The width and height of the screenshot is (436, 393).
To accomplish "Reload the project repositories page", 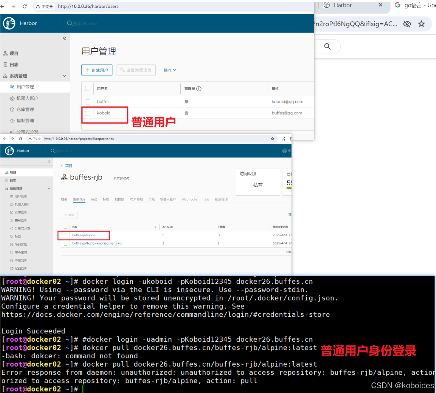I will [20, 139].
